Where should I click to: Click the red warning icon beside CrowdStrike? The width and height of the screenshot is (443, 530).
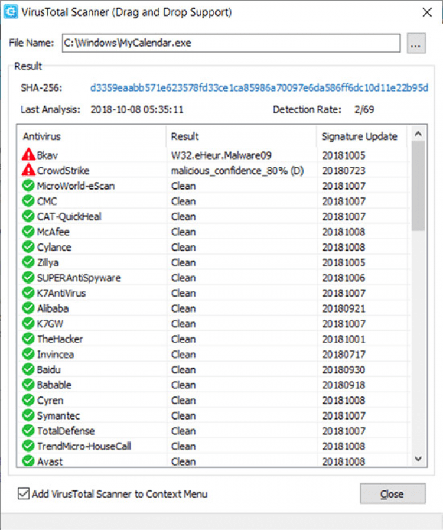click(x=28, y=170)
